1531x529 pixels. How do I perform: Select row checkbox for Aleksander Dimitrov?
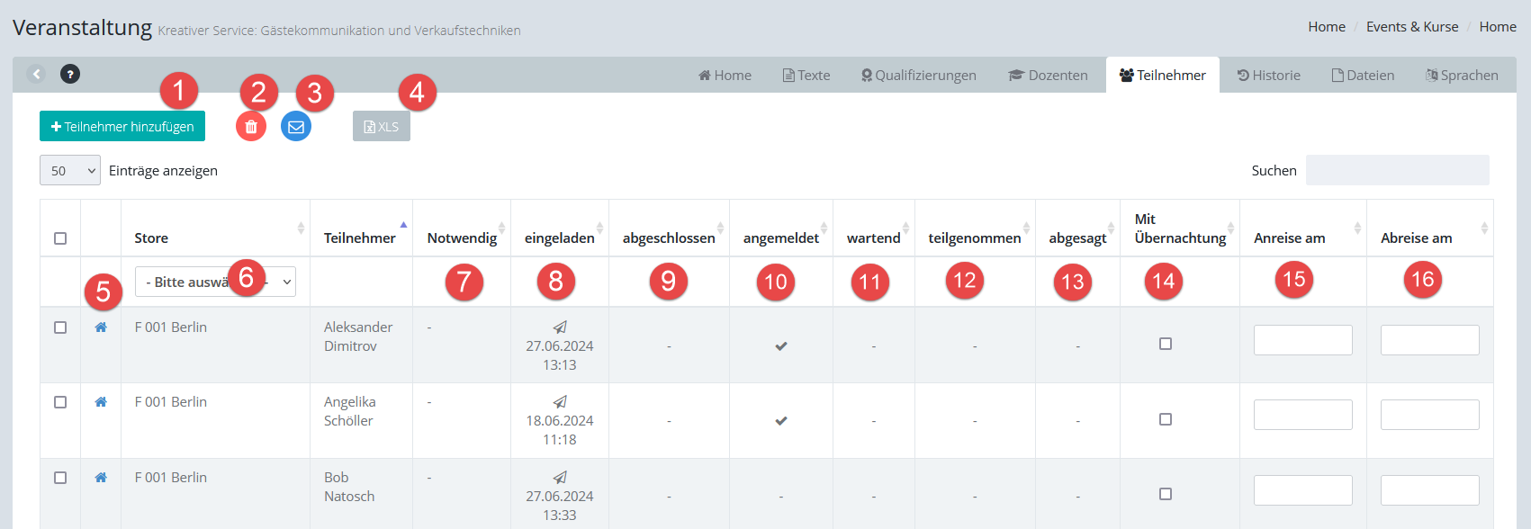[60, 327]
